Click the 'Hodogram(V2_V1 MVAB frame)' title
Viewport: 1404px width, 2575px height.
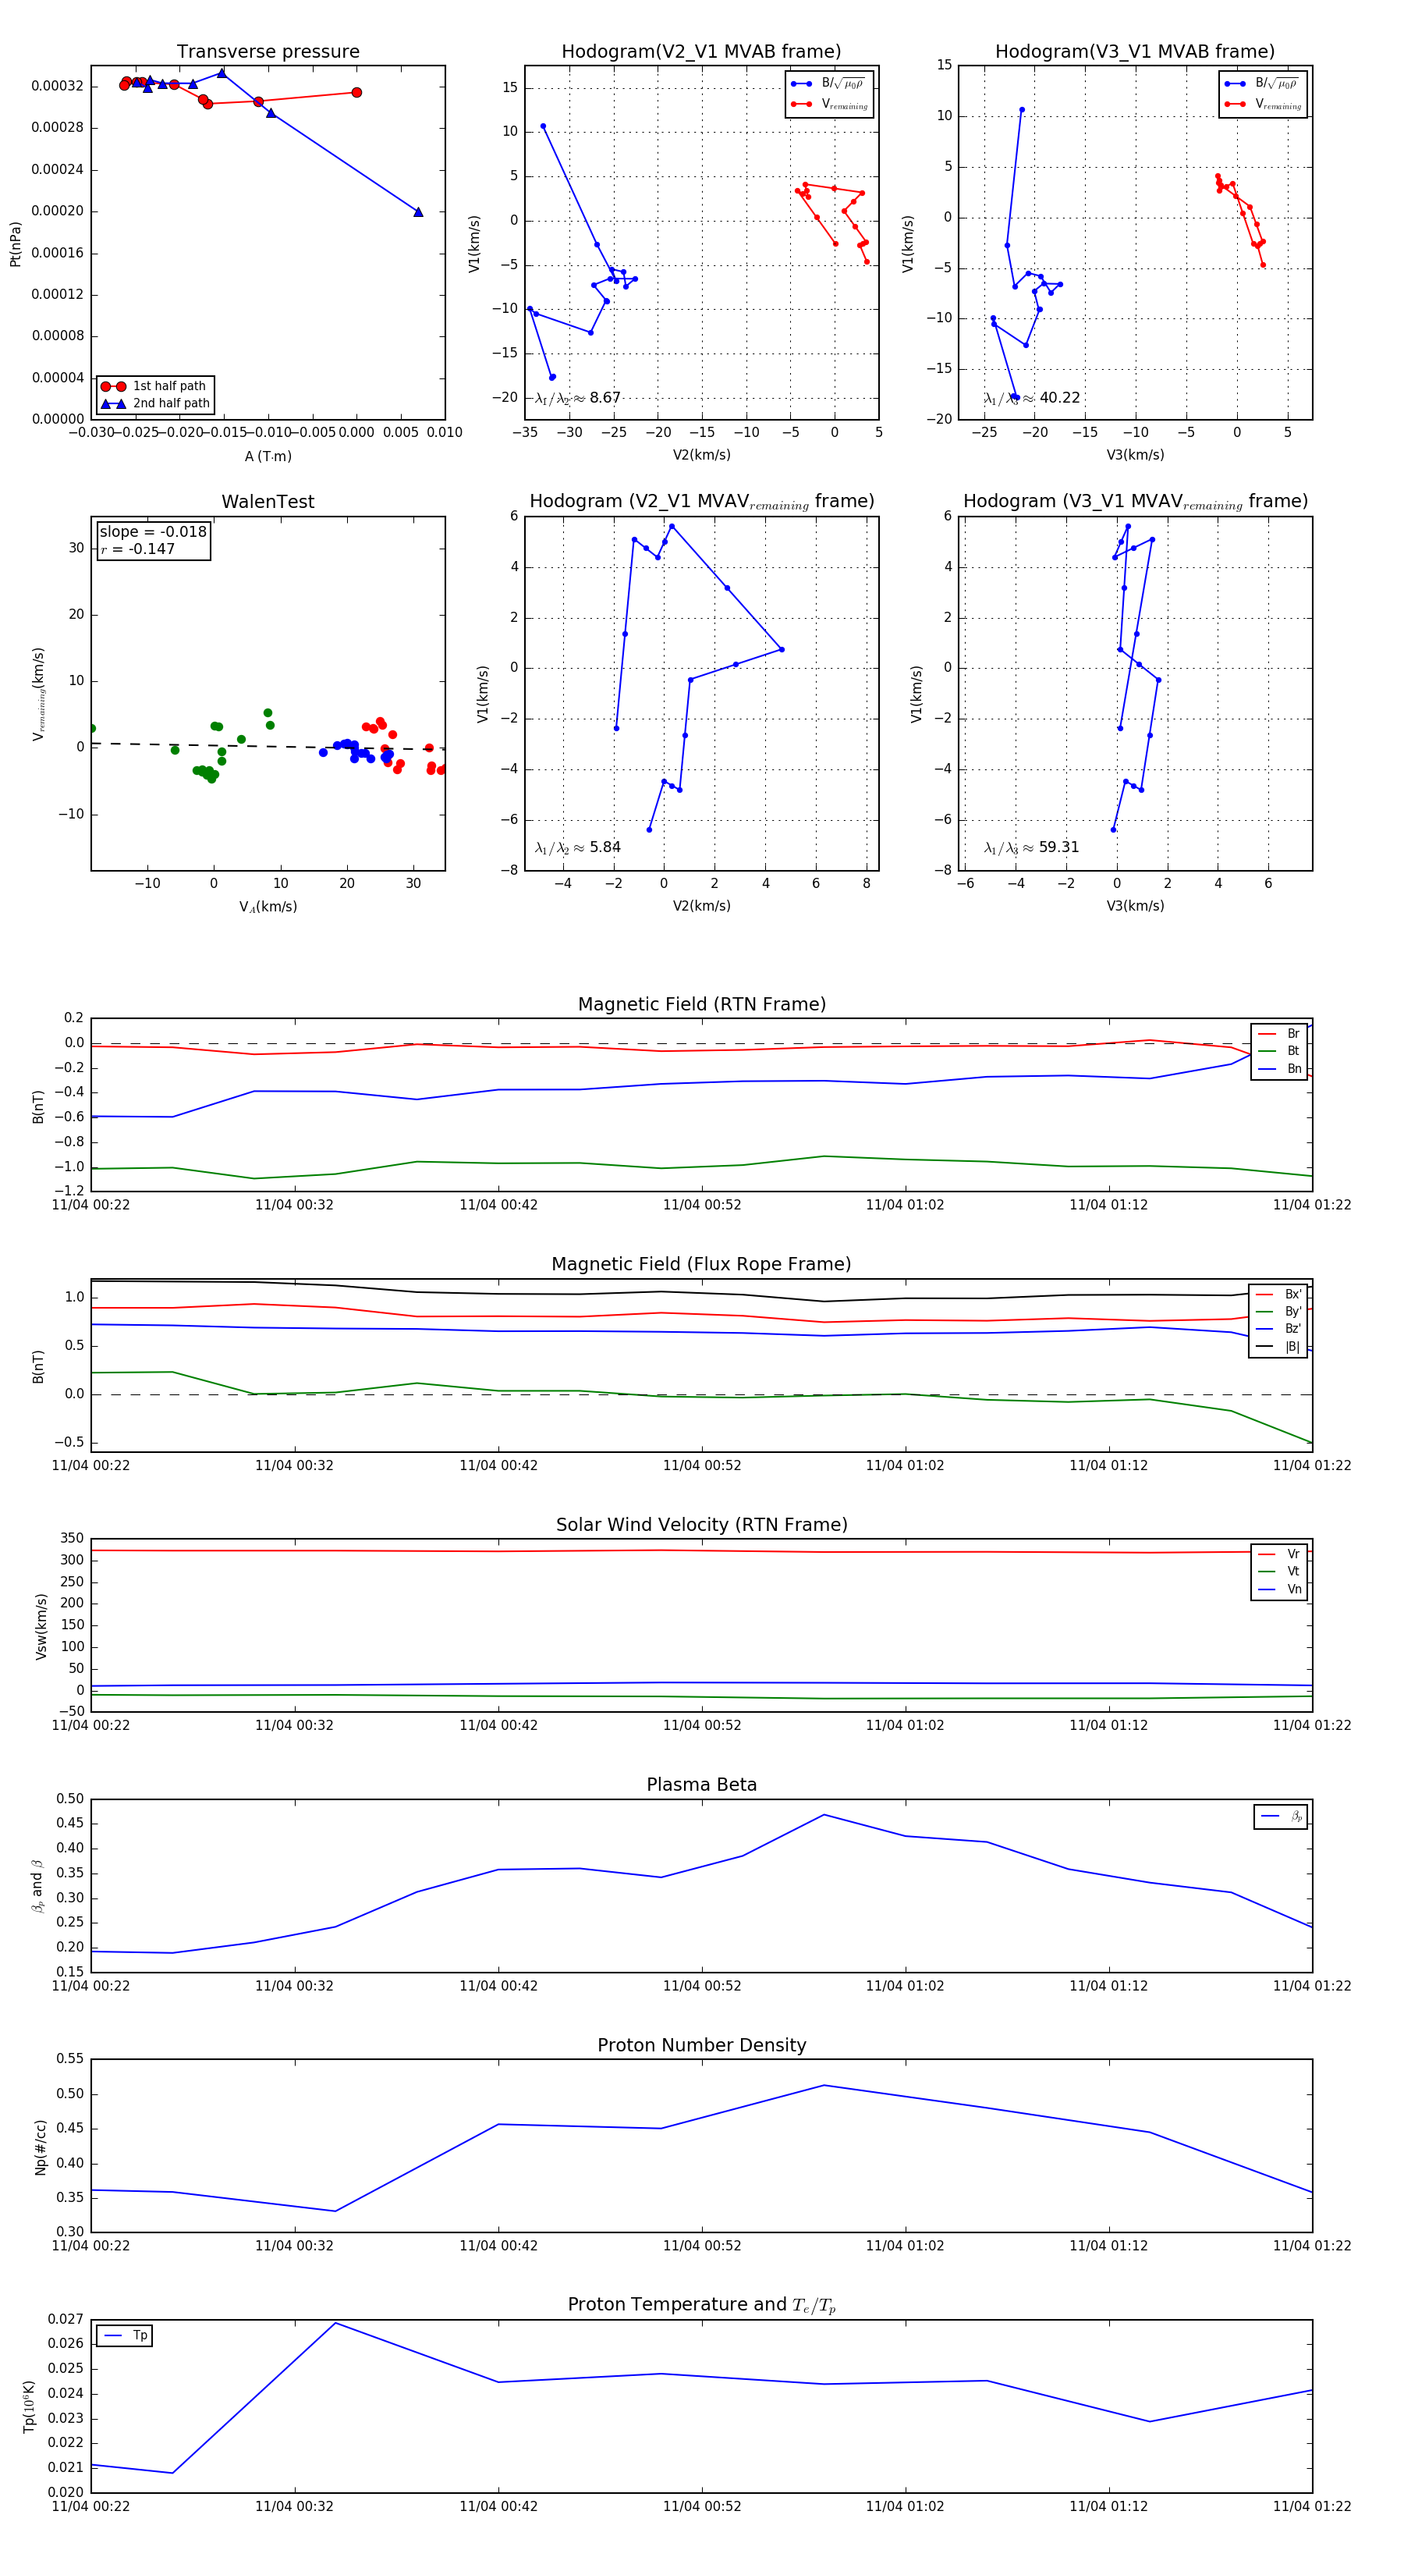701,52
